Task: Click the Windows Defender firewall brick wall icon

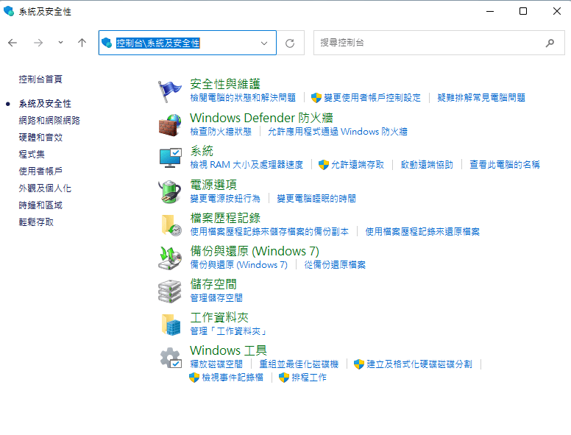Action: tap(170, 125)
